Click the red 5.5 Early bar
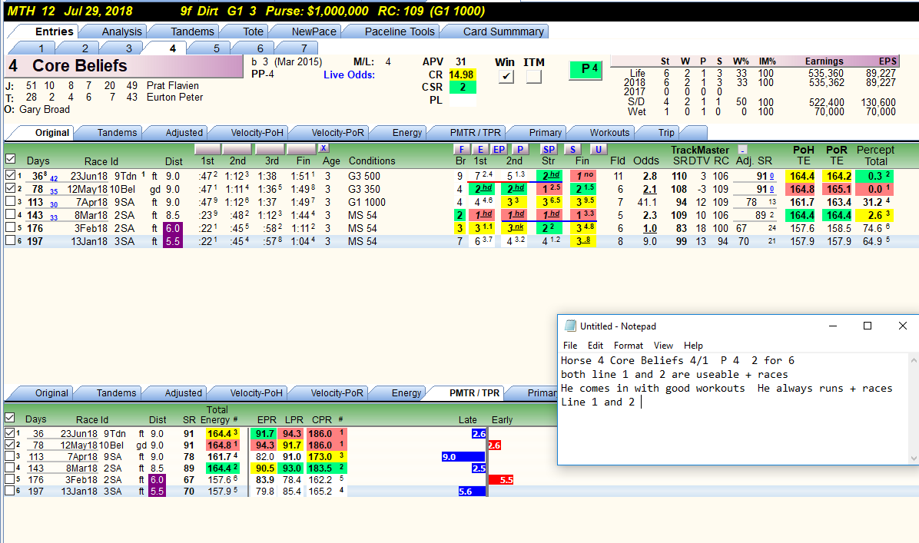The image size is (919, 543). click(x=501, y=480)
